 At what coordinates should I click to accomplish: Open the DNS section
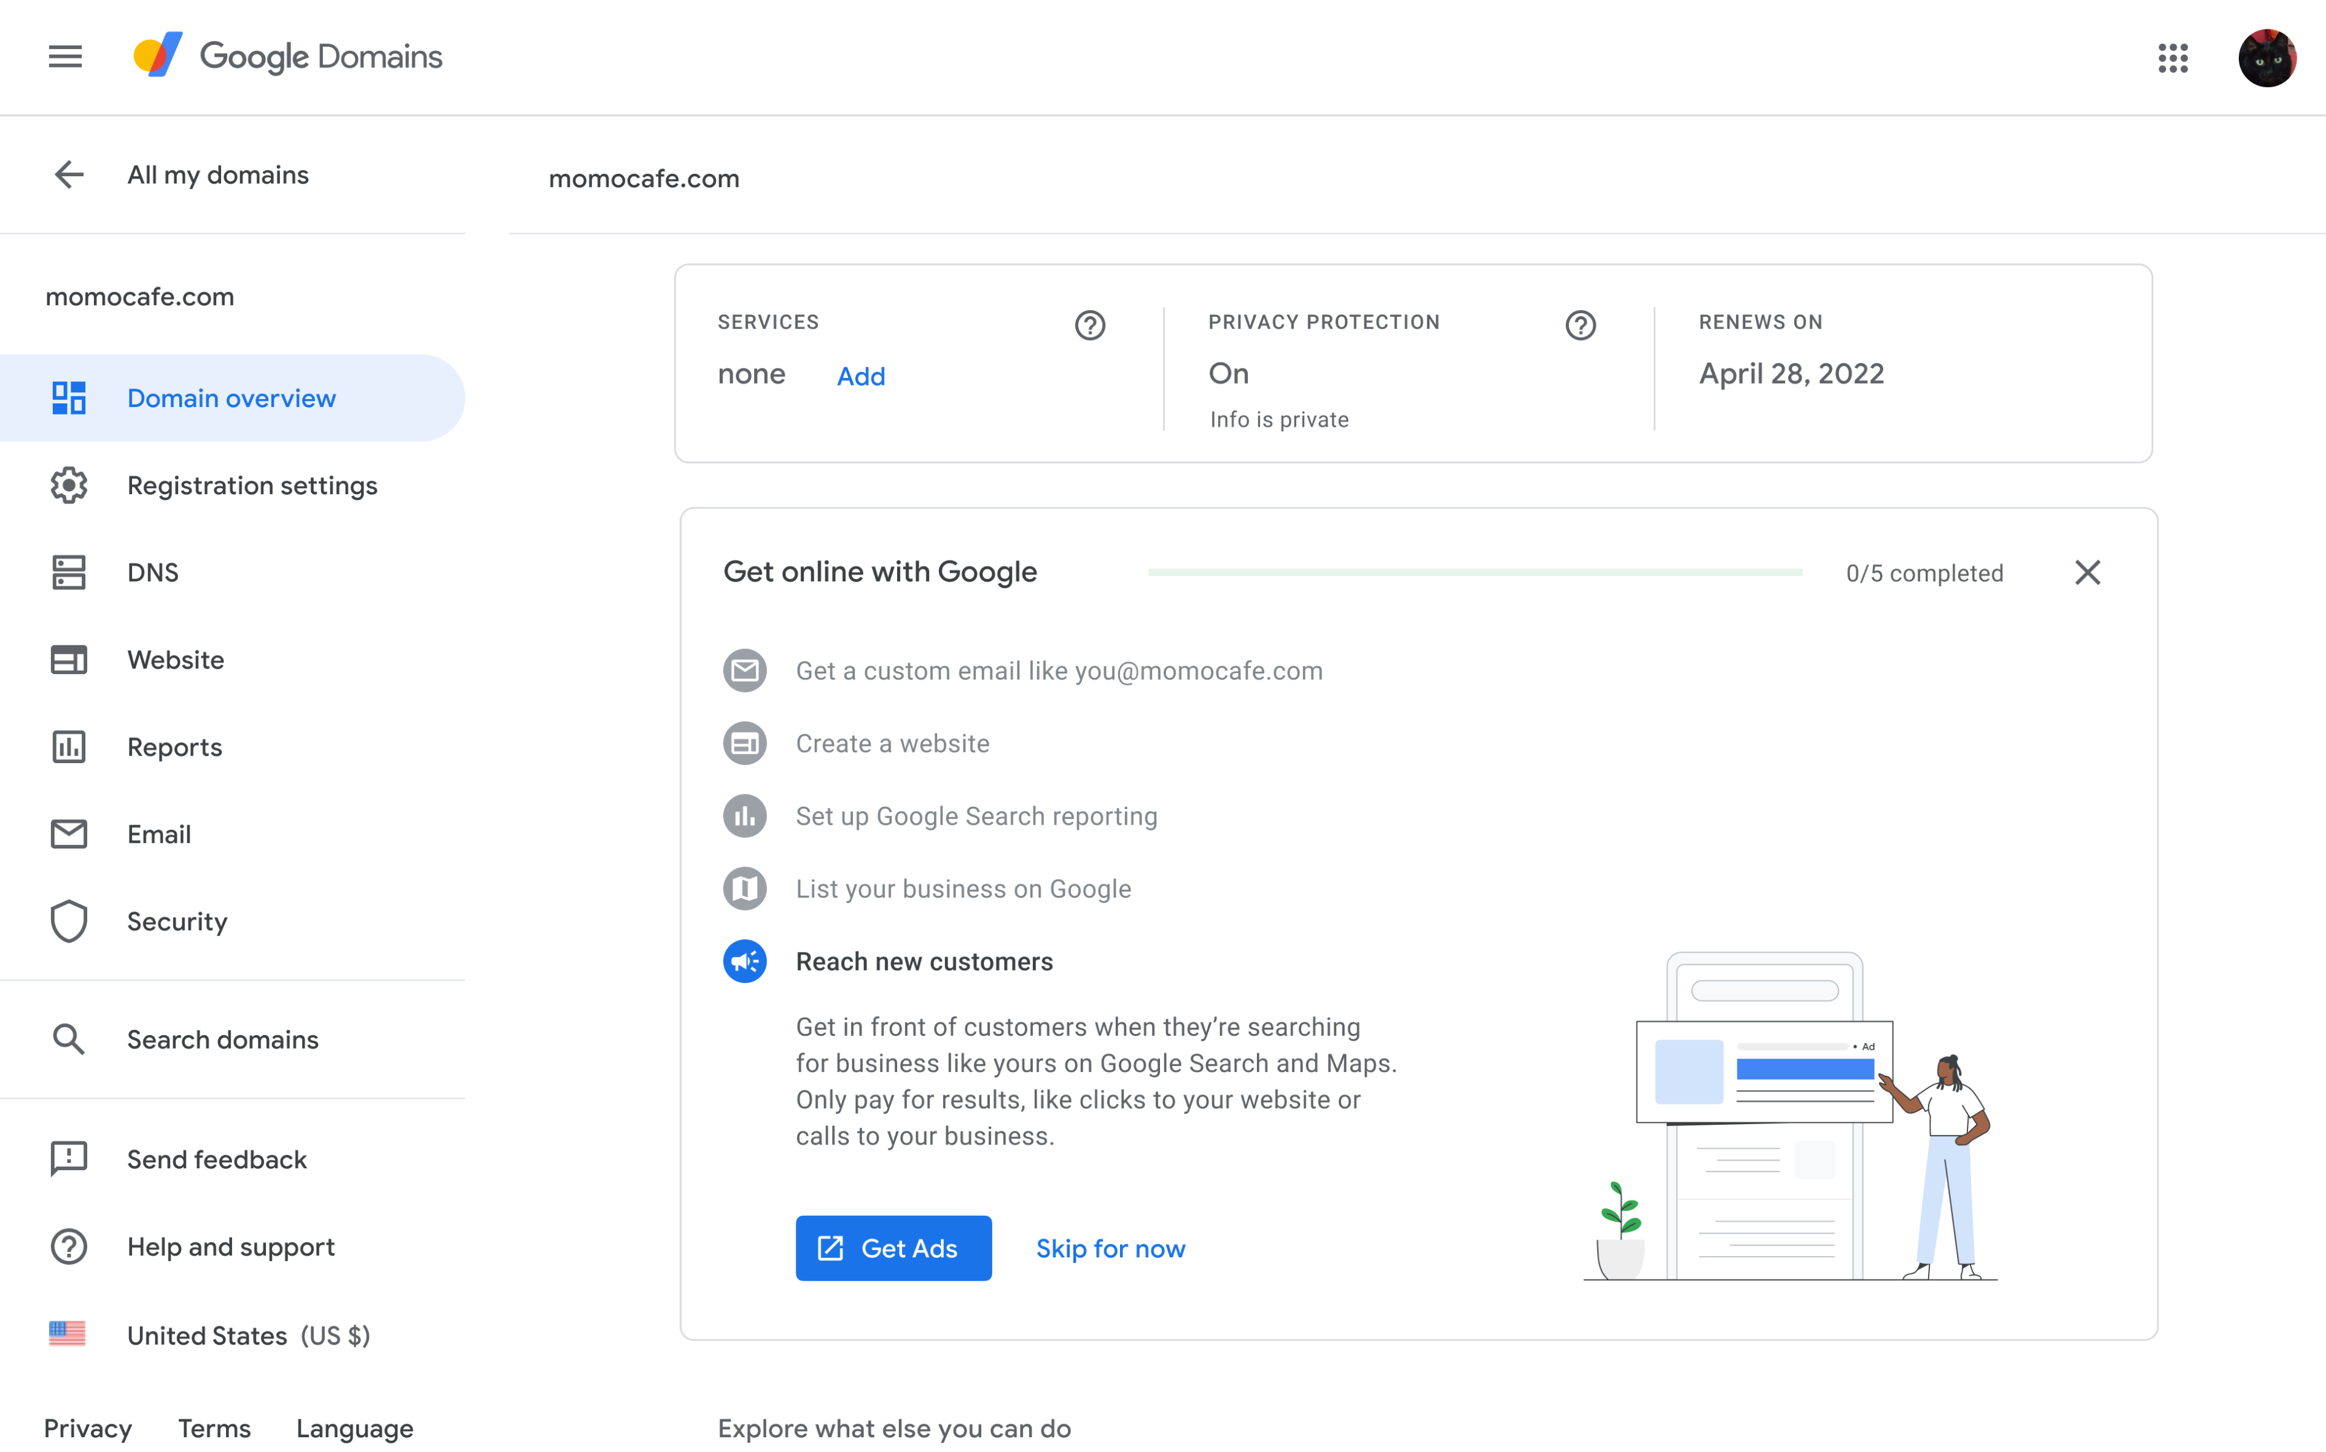(232, 572)
